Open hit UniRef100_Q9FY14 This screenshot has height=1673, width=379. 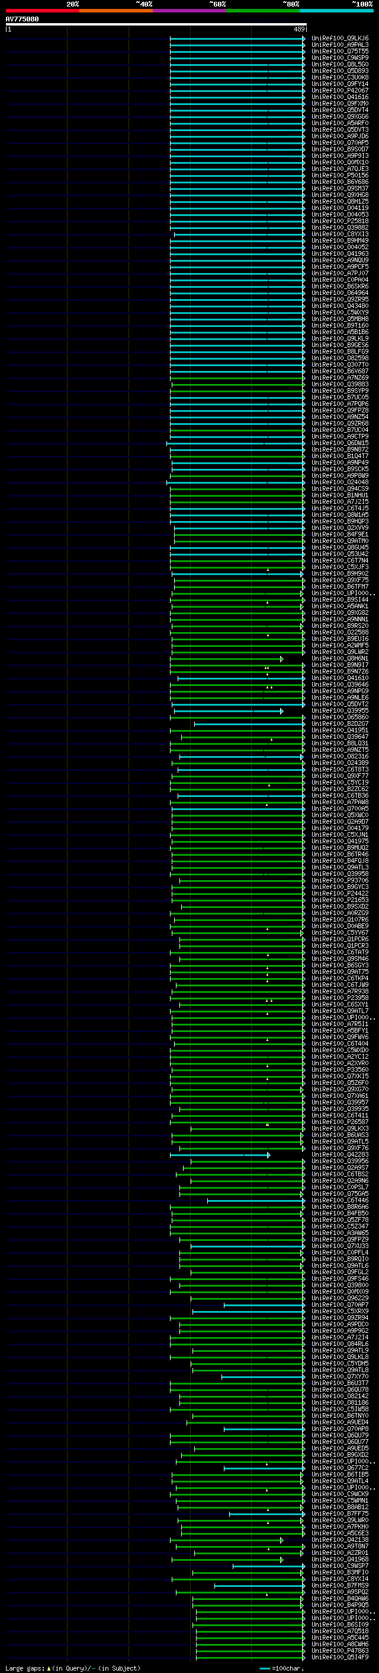click(339, 84)
